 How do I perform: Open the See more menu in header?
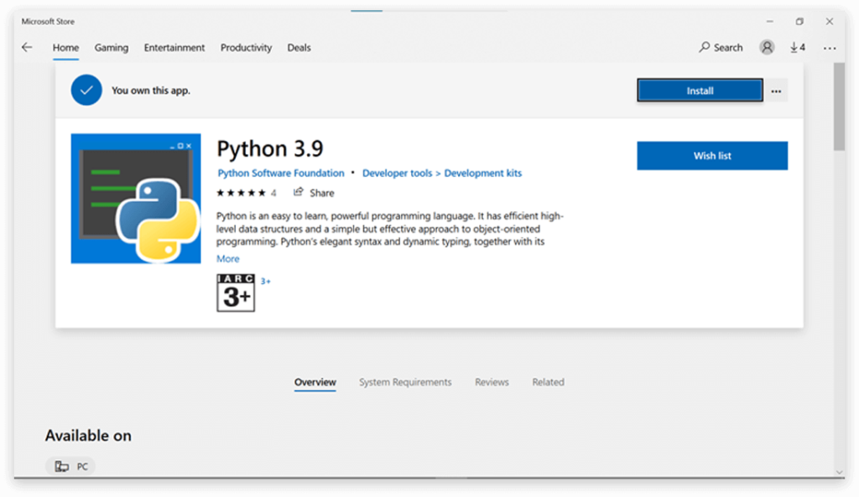[829, 48]
